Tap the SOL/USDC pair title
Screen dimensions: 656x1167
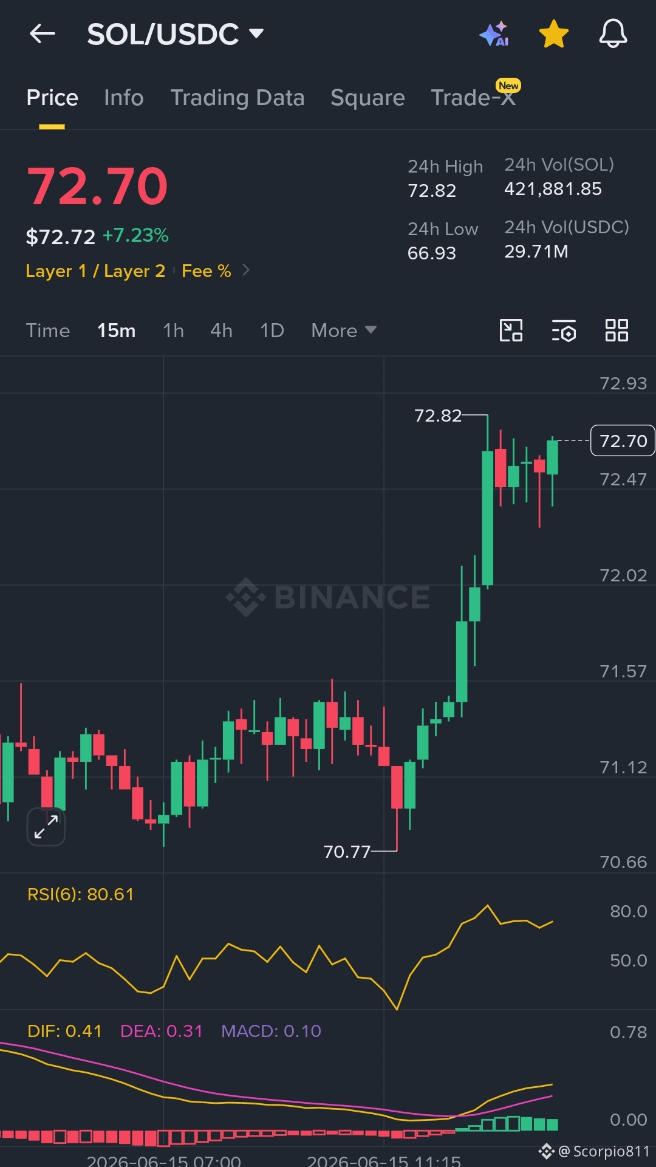[163, 34]
